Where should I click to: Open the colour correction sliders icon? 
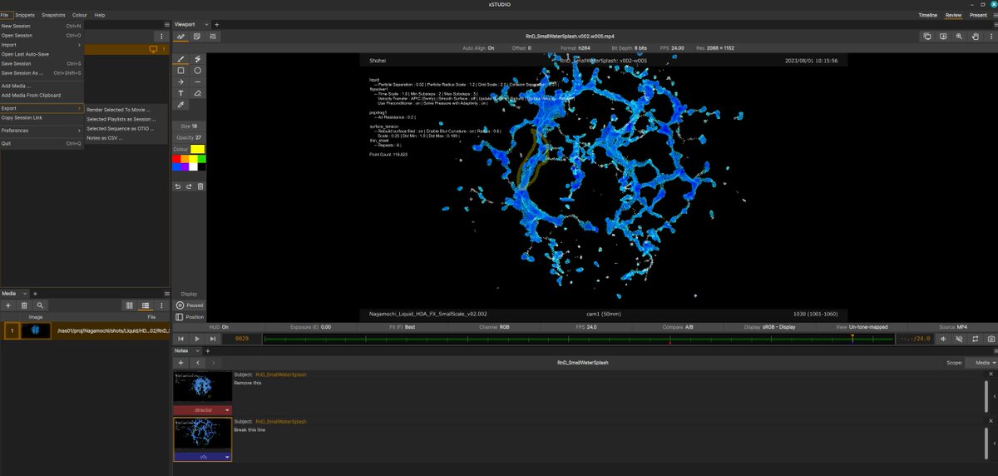(214, 37)
